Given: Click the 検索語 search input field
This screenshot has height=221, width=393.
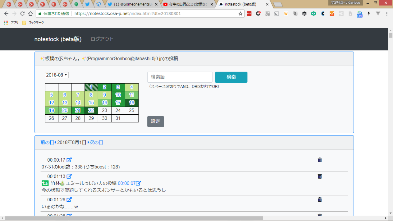Looking at the screenshot, I should (180, 77).
